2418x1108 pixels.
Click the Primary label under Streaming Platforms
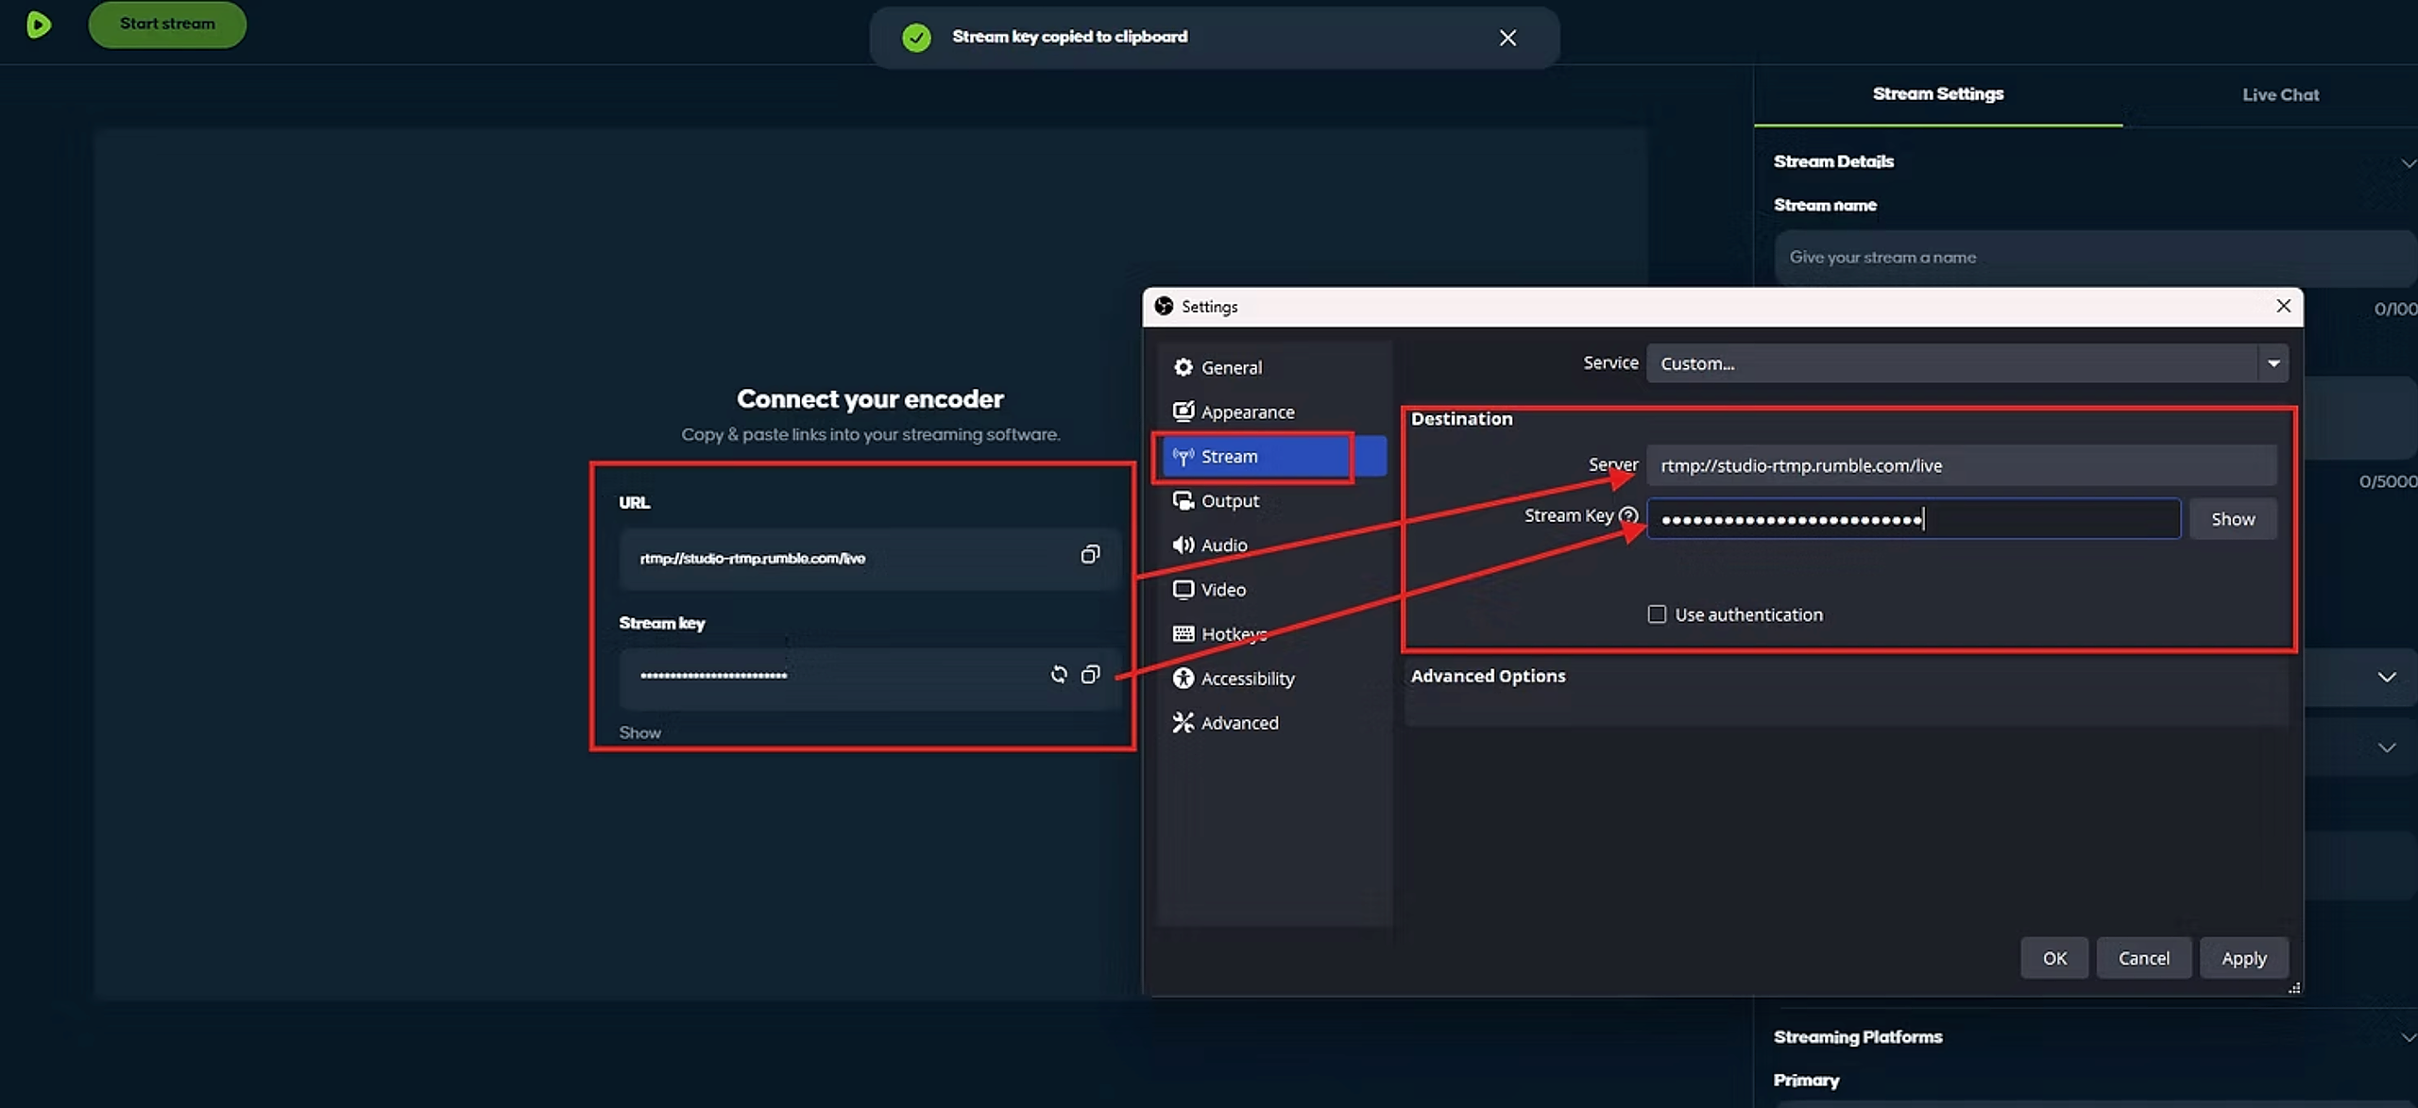pos(1806,1081)
